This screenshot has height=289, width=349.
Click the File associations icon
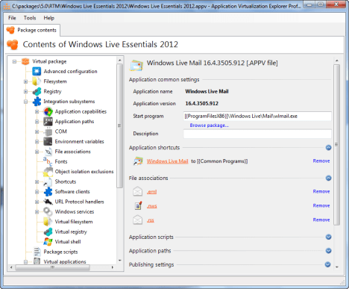(48, 152)
